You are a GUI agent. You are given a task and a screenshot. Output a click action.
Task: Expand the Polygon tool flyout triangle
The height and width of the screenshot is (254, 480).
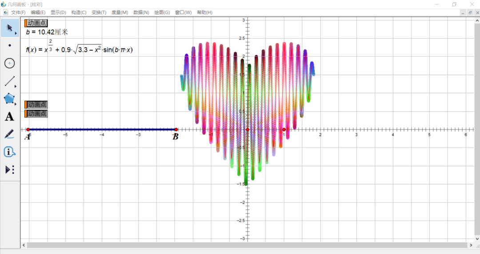click(16, 104)
